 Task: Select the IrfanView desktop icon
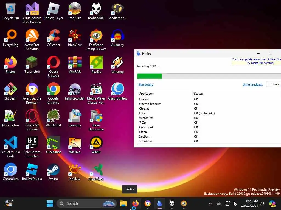(75, 38)
